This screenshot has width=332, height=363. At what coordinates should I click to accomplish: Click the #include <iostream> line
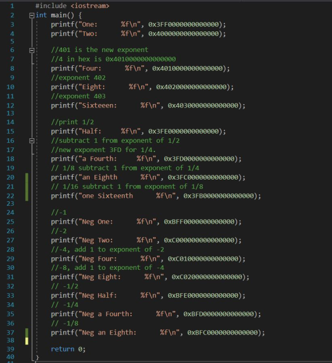point(72,6)
